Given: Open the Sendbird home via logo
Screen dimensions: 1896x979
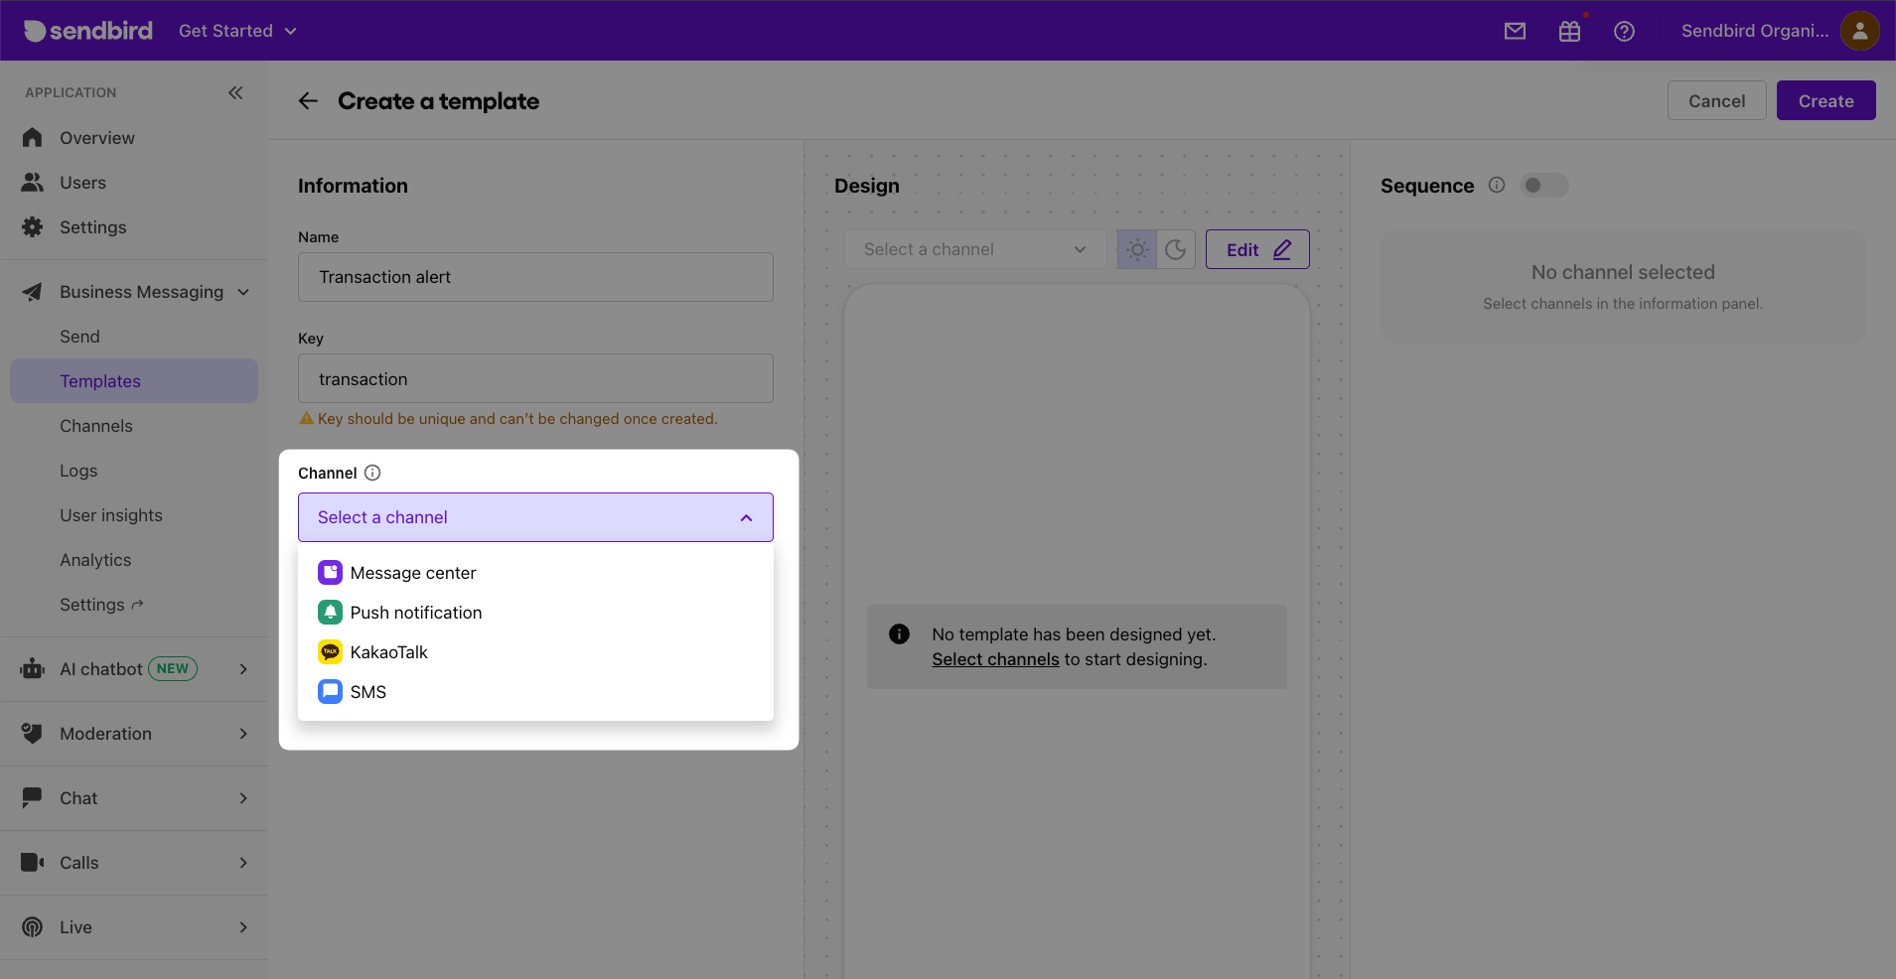Looking at the screenshot, I should [87, 30].
